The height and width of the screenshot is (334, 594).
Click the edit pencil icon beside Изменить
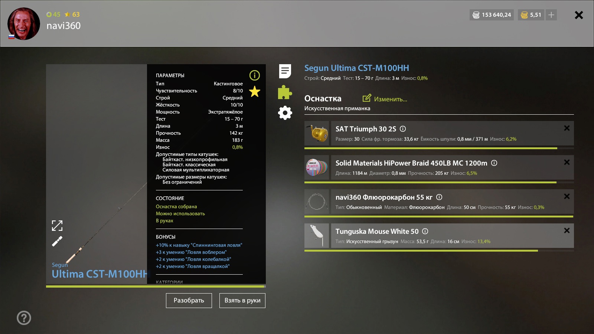click(367, 98)
